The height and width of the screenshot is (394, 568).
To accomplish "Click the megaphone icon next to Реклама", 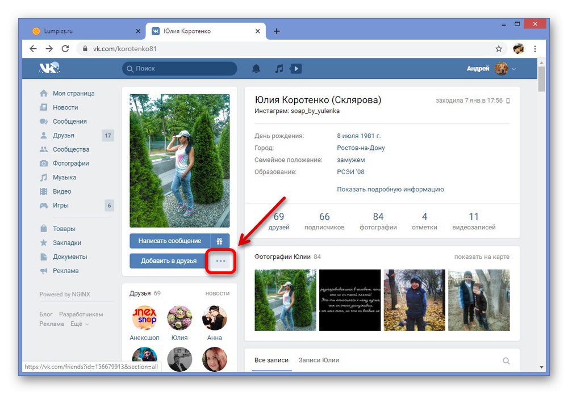I will [44, 271].
